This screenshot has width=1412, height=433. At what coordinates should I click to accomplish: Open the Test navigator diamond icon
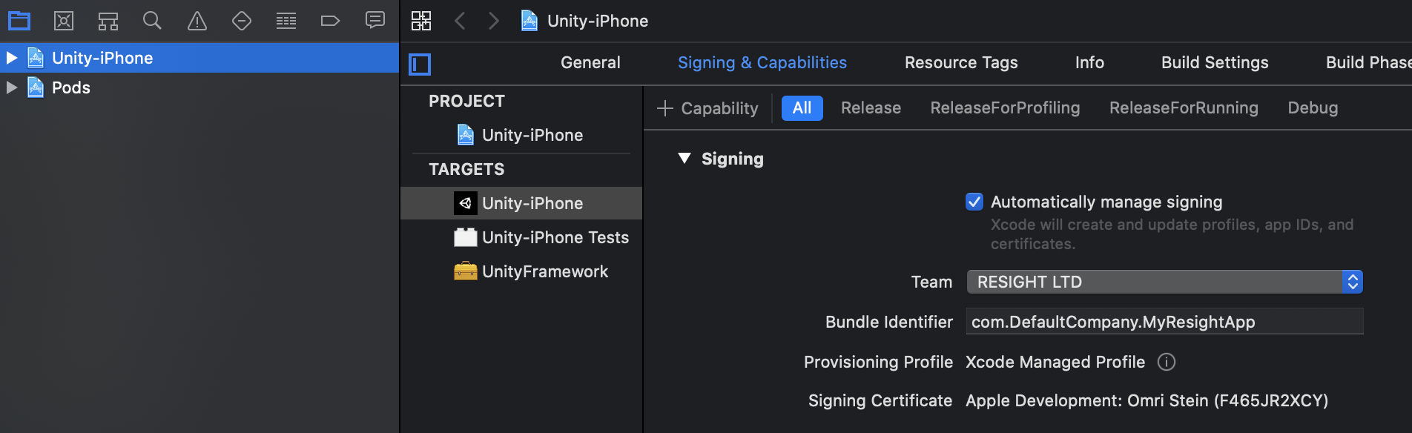point(242,21)
